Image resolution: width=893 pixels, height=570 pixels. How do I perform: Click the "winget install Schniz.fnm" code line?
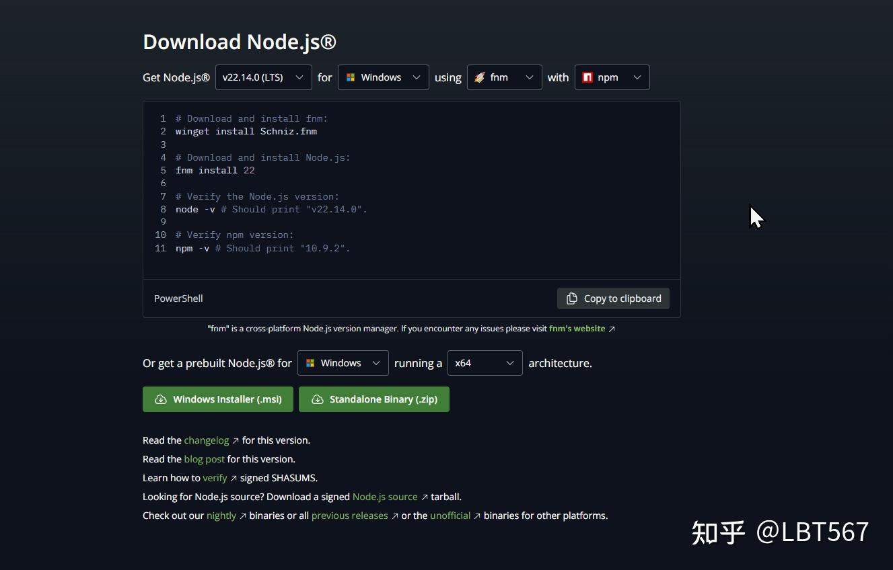[x=246, y=131]
